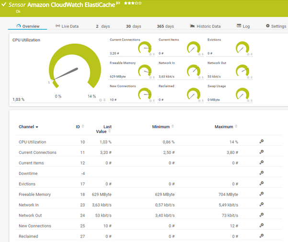Image resolution: width=288 pixels, height=242 pixels.
Task: Sort table by Last Value column
Action: click(x=104, y=129)
